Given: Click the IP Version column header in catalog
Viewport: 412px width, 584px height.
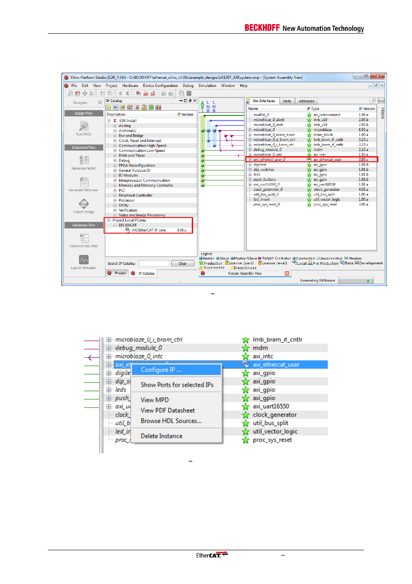Looking at the screenshot, I should coord(185,115).
